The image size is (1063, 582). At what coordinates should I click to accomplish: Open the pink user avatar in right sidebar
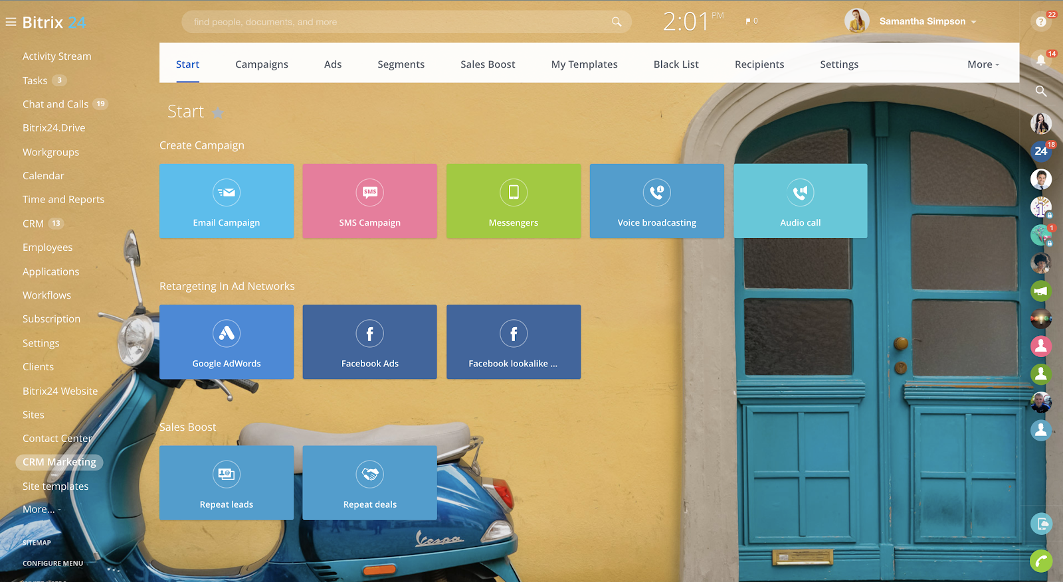tap(1041, 346)
